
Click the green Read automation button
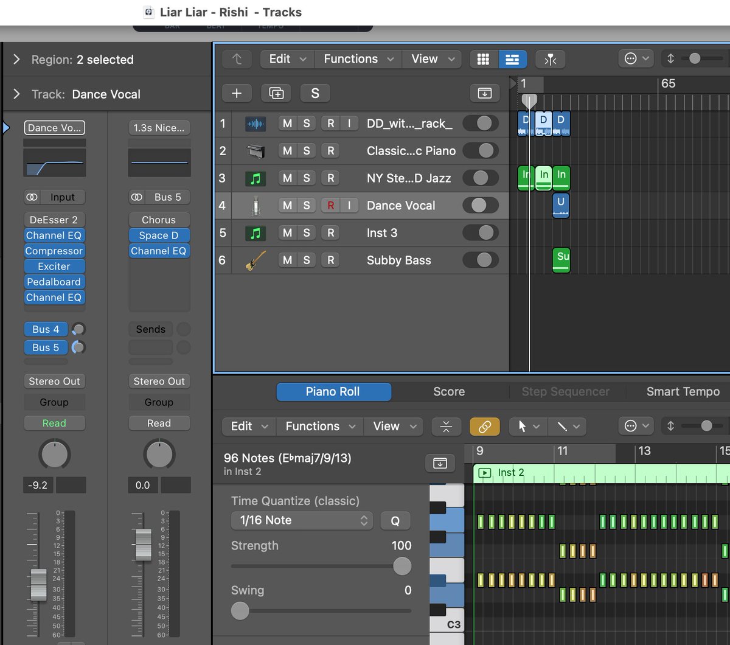pyautogui.click(x=54, y=423)
